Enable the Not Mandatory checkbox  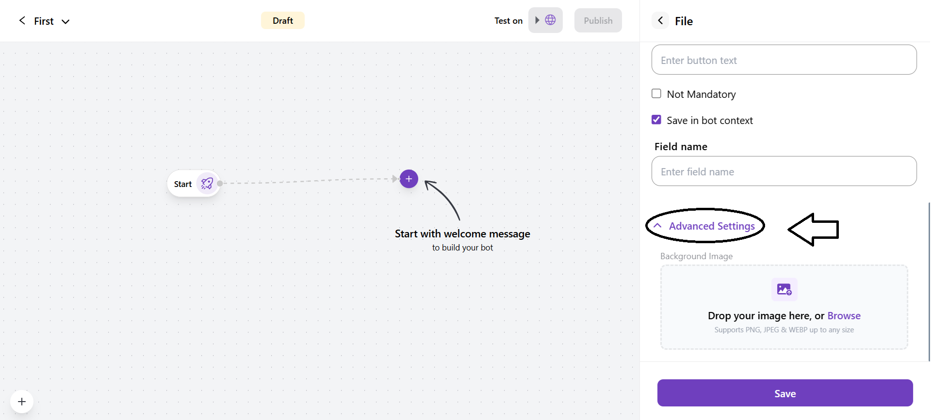[x=656, y=93]
